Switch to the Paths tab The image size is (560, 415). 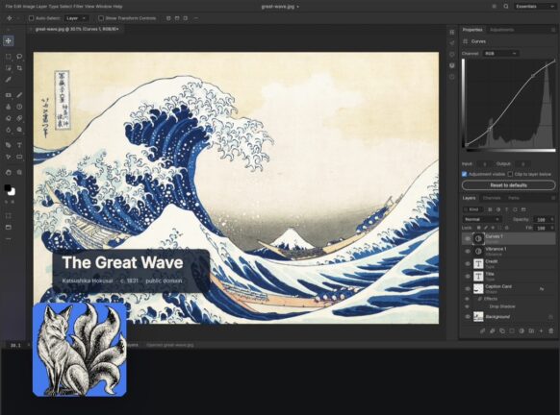[x=514, y=198]
